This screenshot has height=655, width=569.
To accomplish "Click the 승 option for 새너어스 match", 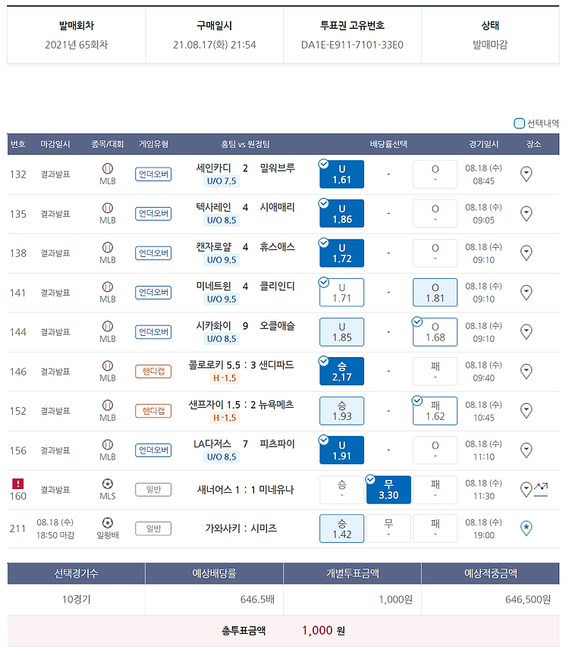I will click(x=341, y=490).
